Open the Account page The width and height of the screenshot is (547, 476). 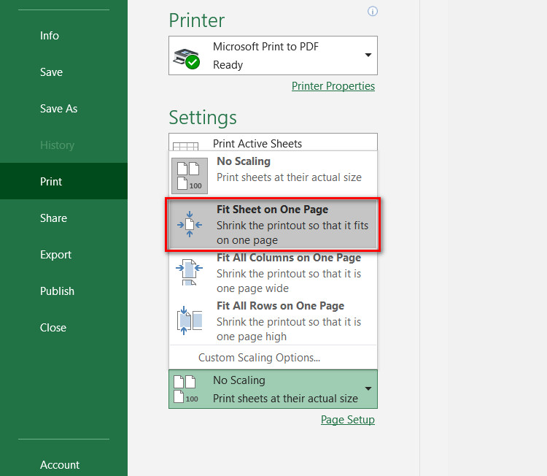point(60,465)
